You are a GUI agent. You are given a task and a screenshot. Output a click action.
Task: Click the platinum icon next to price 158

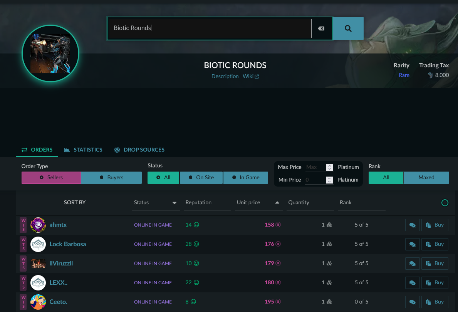tap(278, 225)
